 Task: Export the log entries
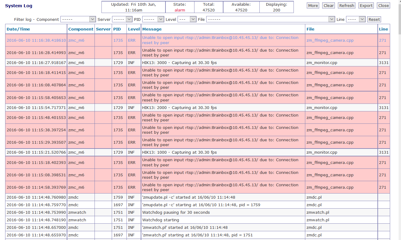(x=366, y=5)
